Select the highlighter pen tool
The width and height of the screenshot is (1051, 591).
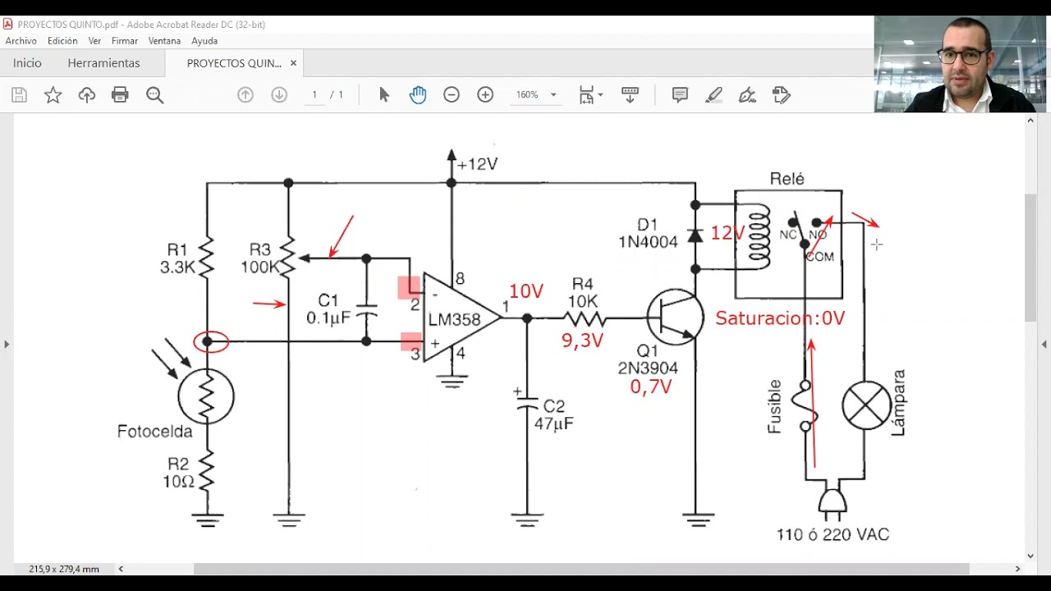tap(714, 95)
